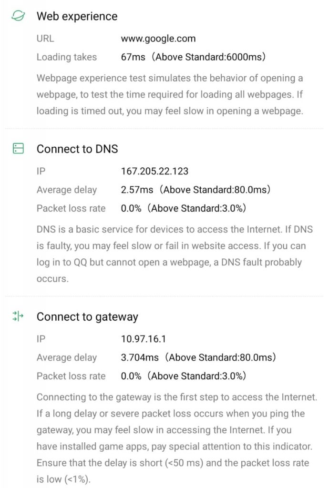Click the webpage experience test description text
This screenshot has width=329, height=488.
click(x=170, y=94)
